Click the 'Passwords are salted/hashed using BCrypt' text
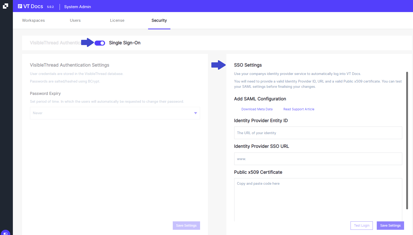Screen dimensions: 413x235 pos(65,81)
